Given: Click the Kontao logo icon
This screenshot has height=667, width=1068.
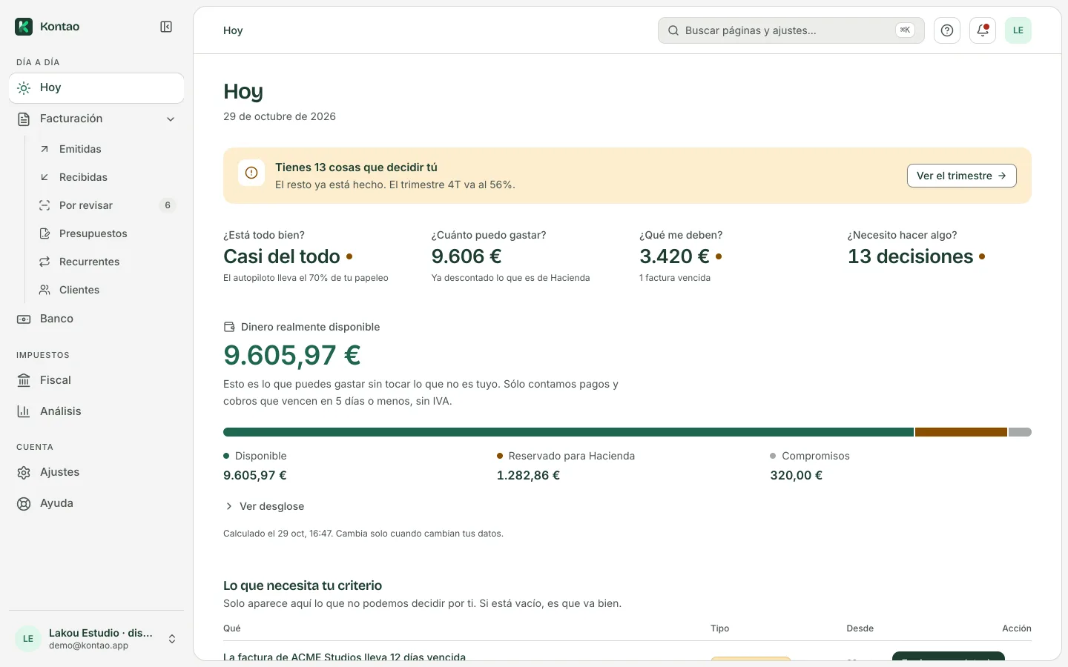Looking at the screenshot, I should coord(24,27).
